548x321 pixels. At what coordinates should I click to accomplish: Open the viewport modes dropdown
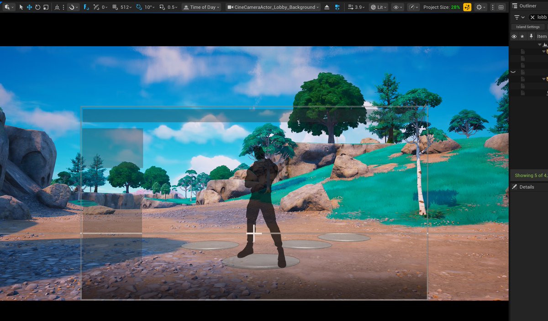tap(9, 7)
